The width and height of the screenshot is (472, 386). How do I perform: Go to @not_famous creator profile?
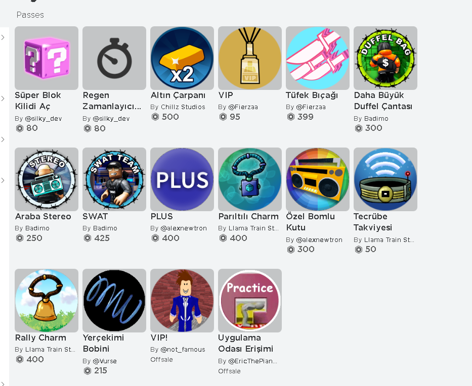point(183,349)
